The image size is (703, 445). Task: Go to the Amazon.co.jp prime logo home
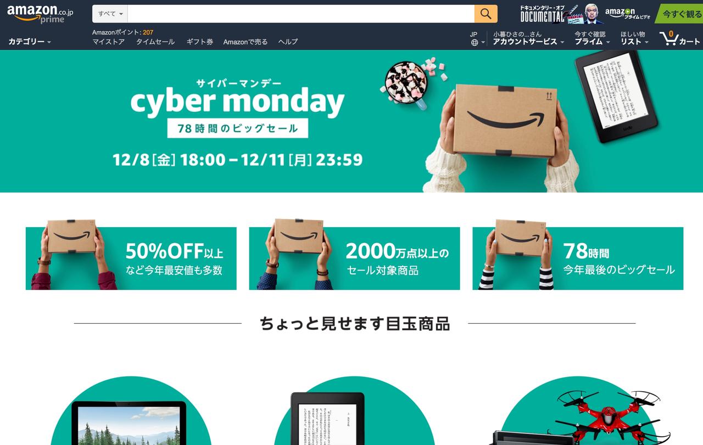(x=41, y=14)
